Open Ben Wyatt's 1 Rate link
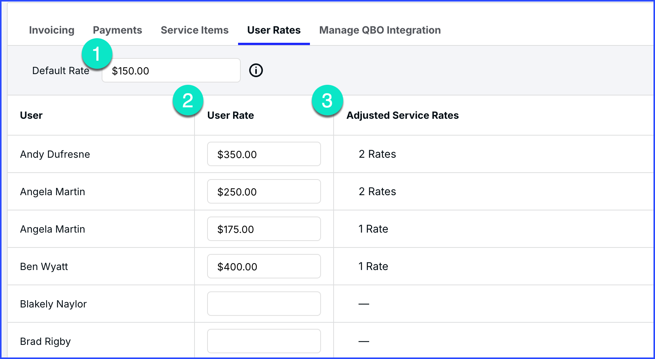The width and height of the screenshot is (655, 359). (373, 267)
